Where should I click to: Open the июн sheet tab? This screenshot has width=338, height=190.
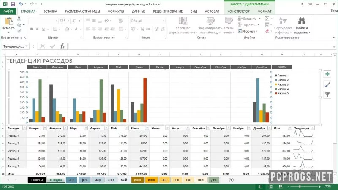click(138, 180)
